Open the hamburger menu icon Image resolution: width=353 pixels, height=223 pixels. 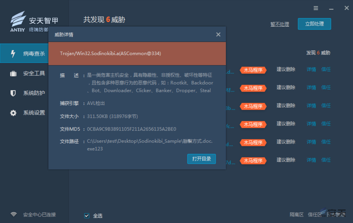316,8
